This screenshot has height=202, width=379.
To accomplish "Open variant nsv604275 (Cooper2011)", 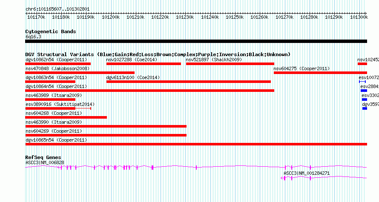I will click(301, 68).
